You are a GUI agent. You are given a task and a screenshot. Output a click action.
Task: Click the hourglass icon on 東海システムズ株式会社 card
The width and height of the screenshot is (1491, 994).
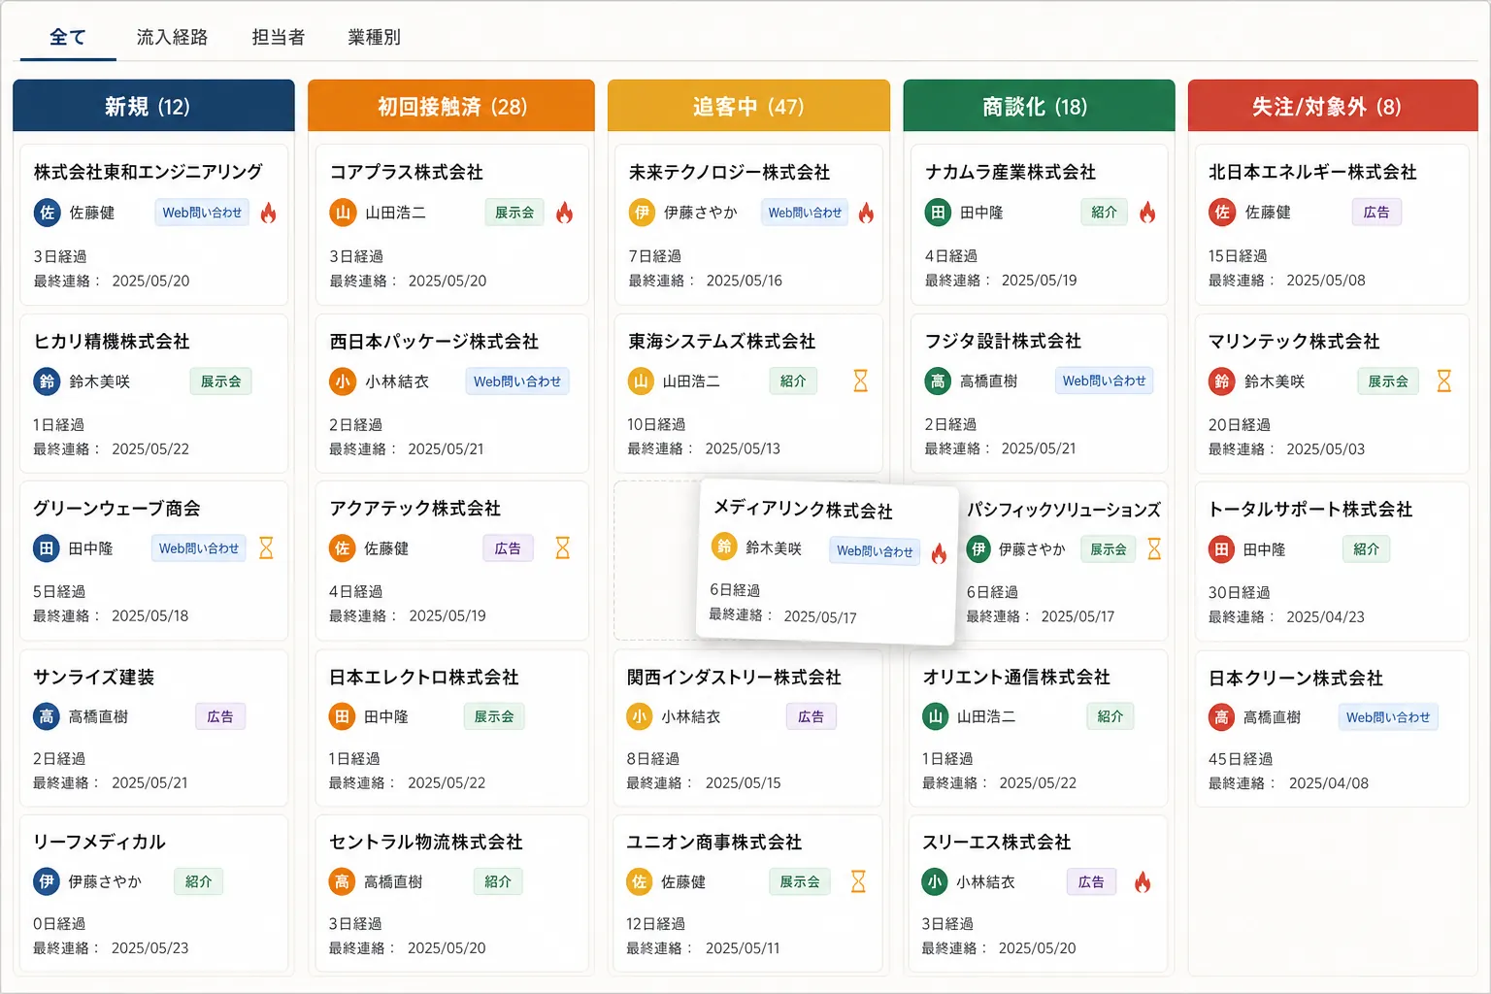tap(860, 381)
